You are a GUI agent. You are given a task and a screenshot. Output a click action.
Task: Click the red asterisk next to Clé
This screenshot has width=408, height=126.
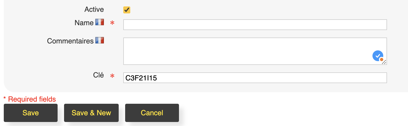(112, 77)
